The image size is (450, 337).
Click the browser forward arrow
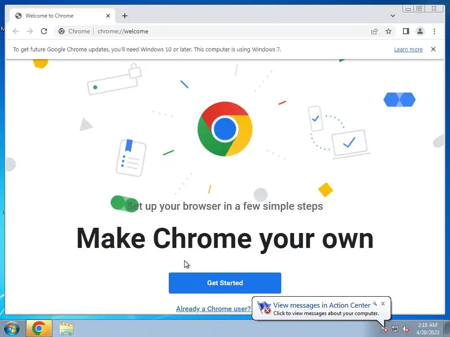(x=30, y=31)
